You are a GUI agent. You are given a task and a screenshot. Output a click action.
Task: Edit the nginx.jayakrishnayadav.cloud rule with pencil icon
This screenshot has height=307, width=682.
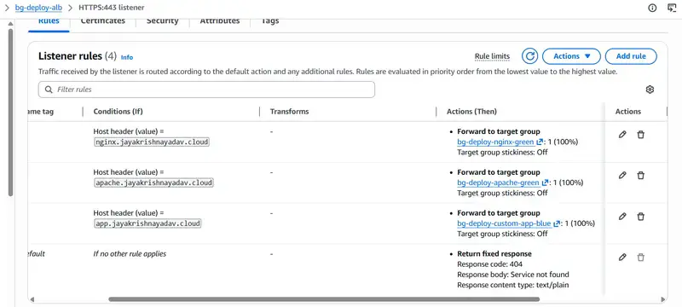[622, 135]
